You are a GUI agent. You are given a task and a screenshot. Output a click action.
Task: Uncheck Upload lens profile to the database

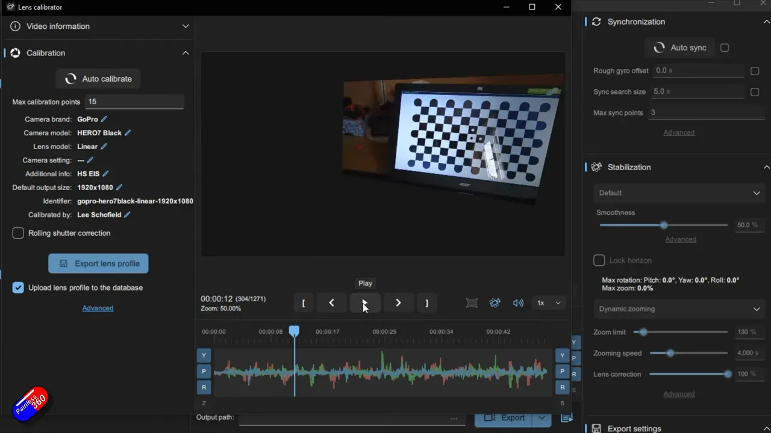(18, 287)
